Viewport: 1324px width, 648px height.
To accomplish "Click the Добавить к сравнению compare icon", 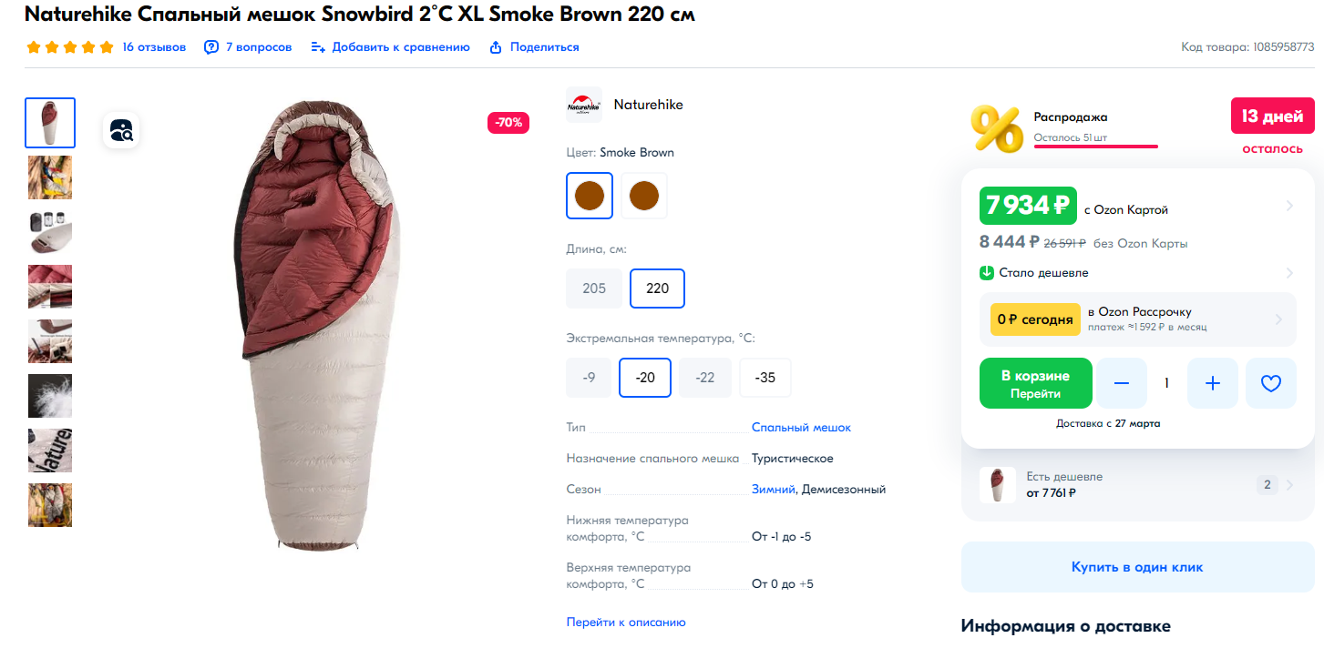I will (x=318, y=47).
